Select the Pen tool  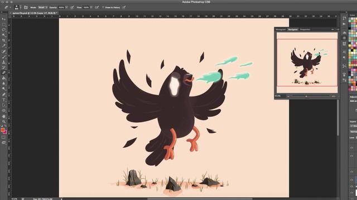(x=4, y=94)
